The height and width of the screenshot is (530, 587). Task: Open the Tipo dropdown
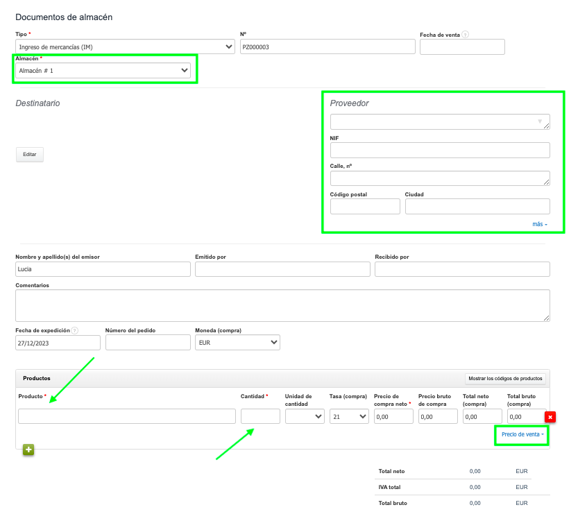(125, 47)
